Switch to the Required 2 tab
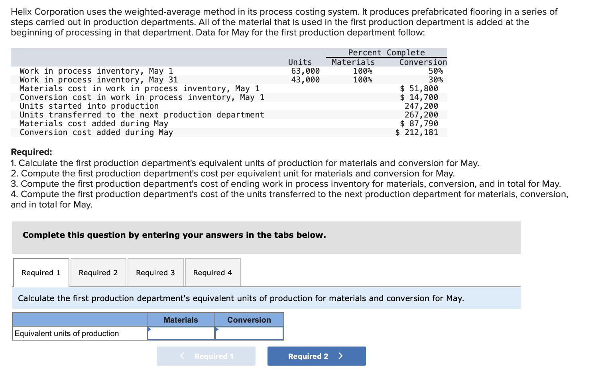Screen dimensions: 590x376 tap(98, 272)
